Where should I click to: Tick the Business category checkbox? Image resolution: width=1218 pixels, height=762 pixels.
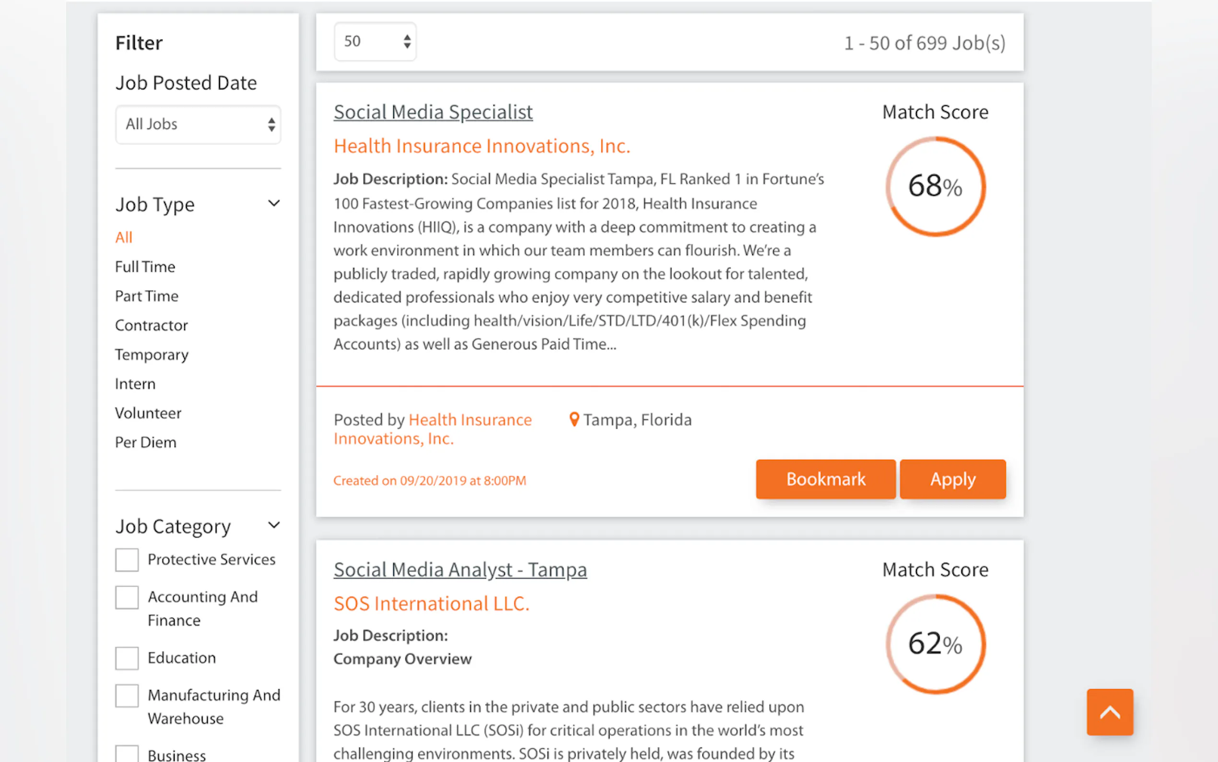127,754
